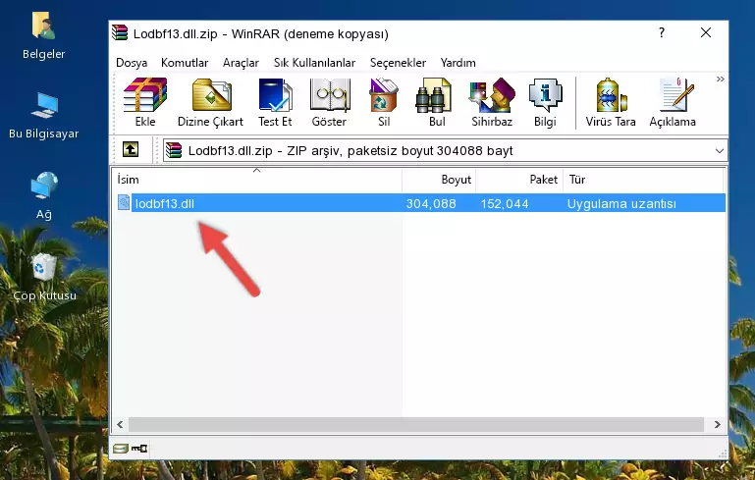
Task: Click the horizontal scrollbar track
Action: (416, 424)
